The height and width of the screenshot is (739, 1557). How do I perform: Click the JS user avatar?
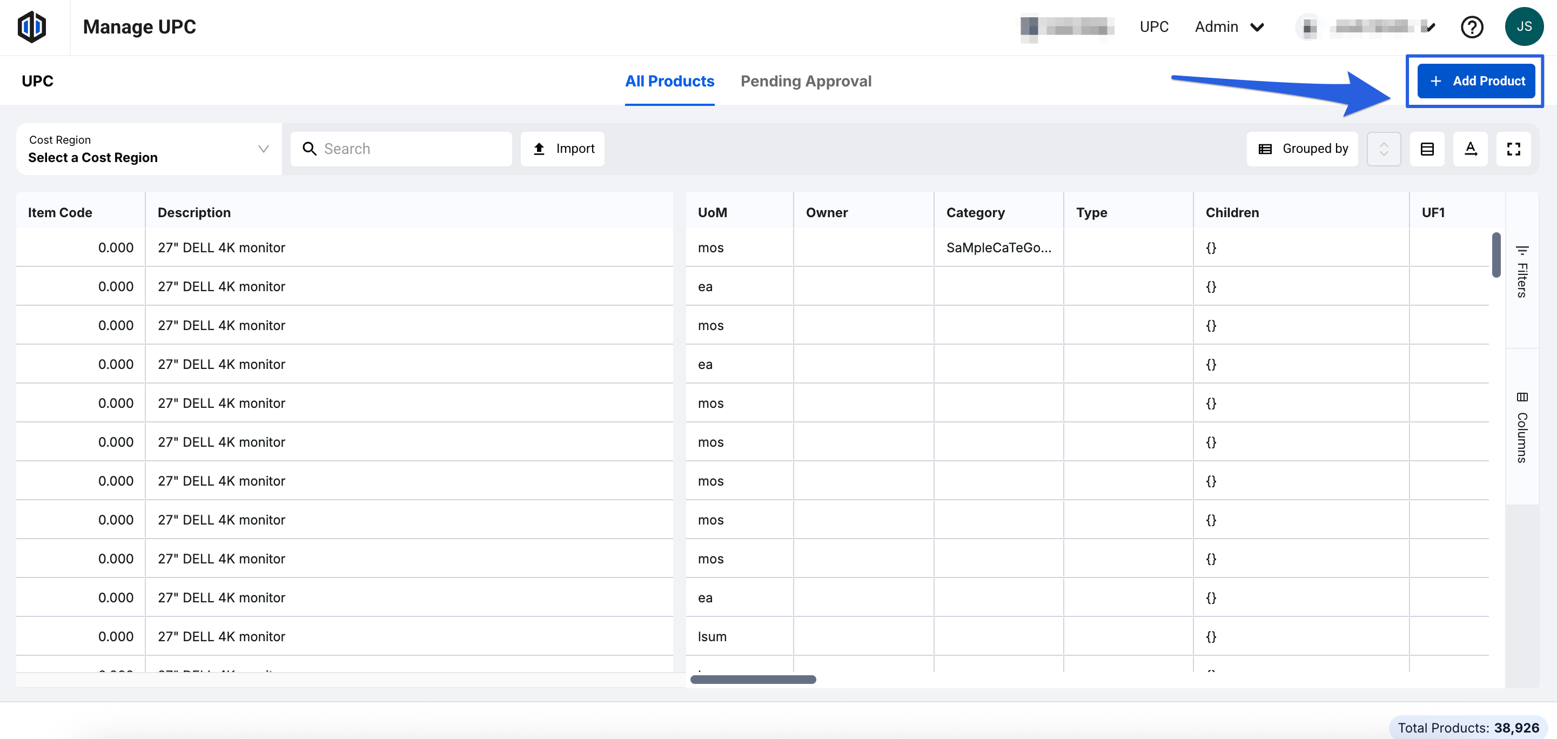coord(1524,26)
